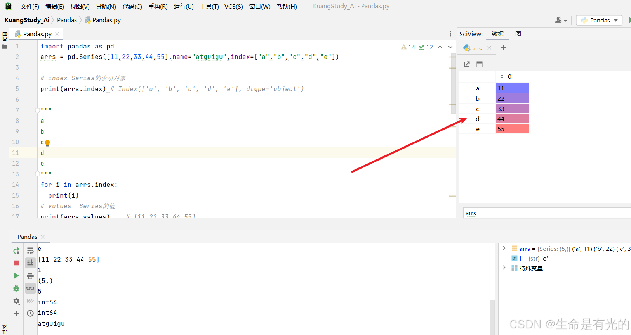This screenshot has width=631, height=335.
Task: Open 重构(R) menu
Action: 158,7
